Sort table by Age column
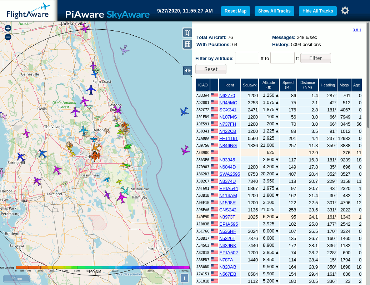The image size is (370, 285). [356, 85]
